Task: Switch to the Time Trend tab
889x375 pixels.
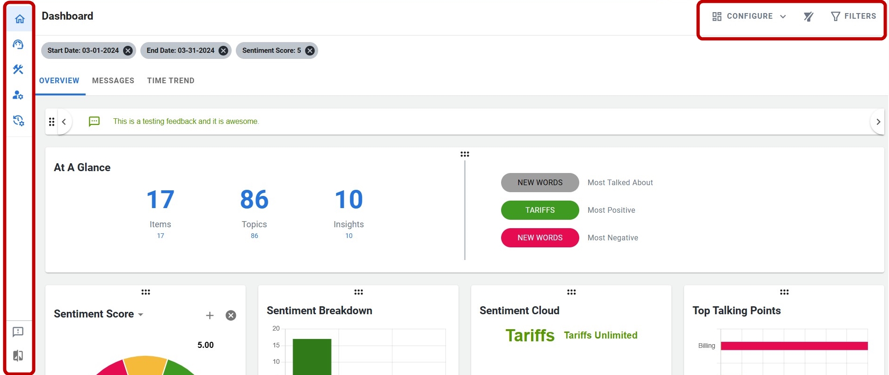Action: pos(170,80)
